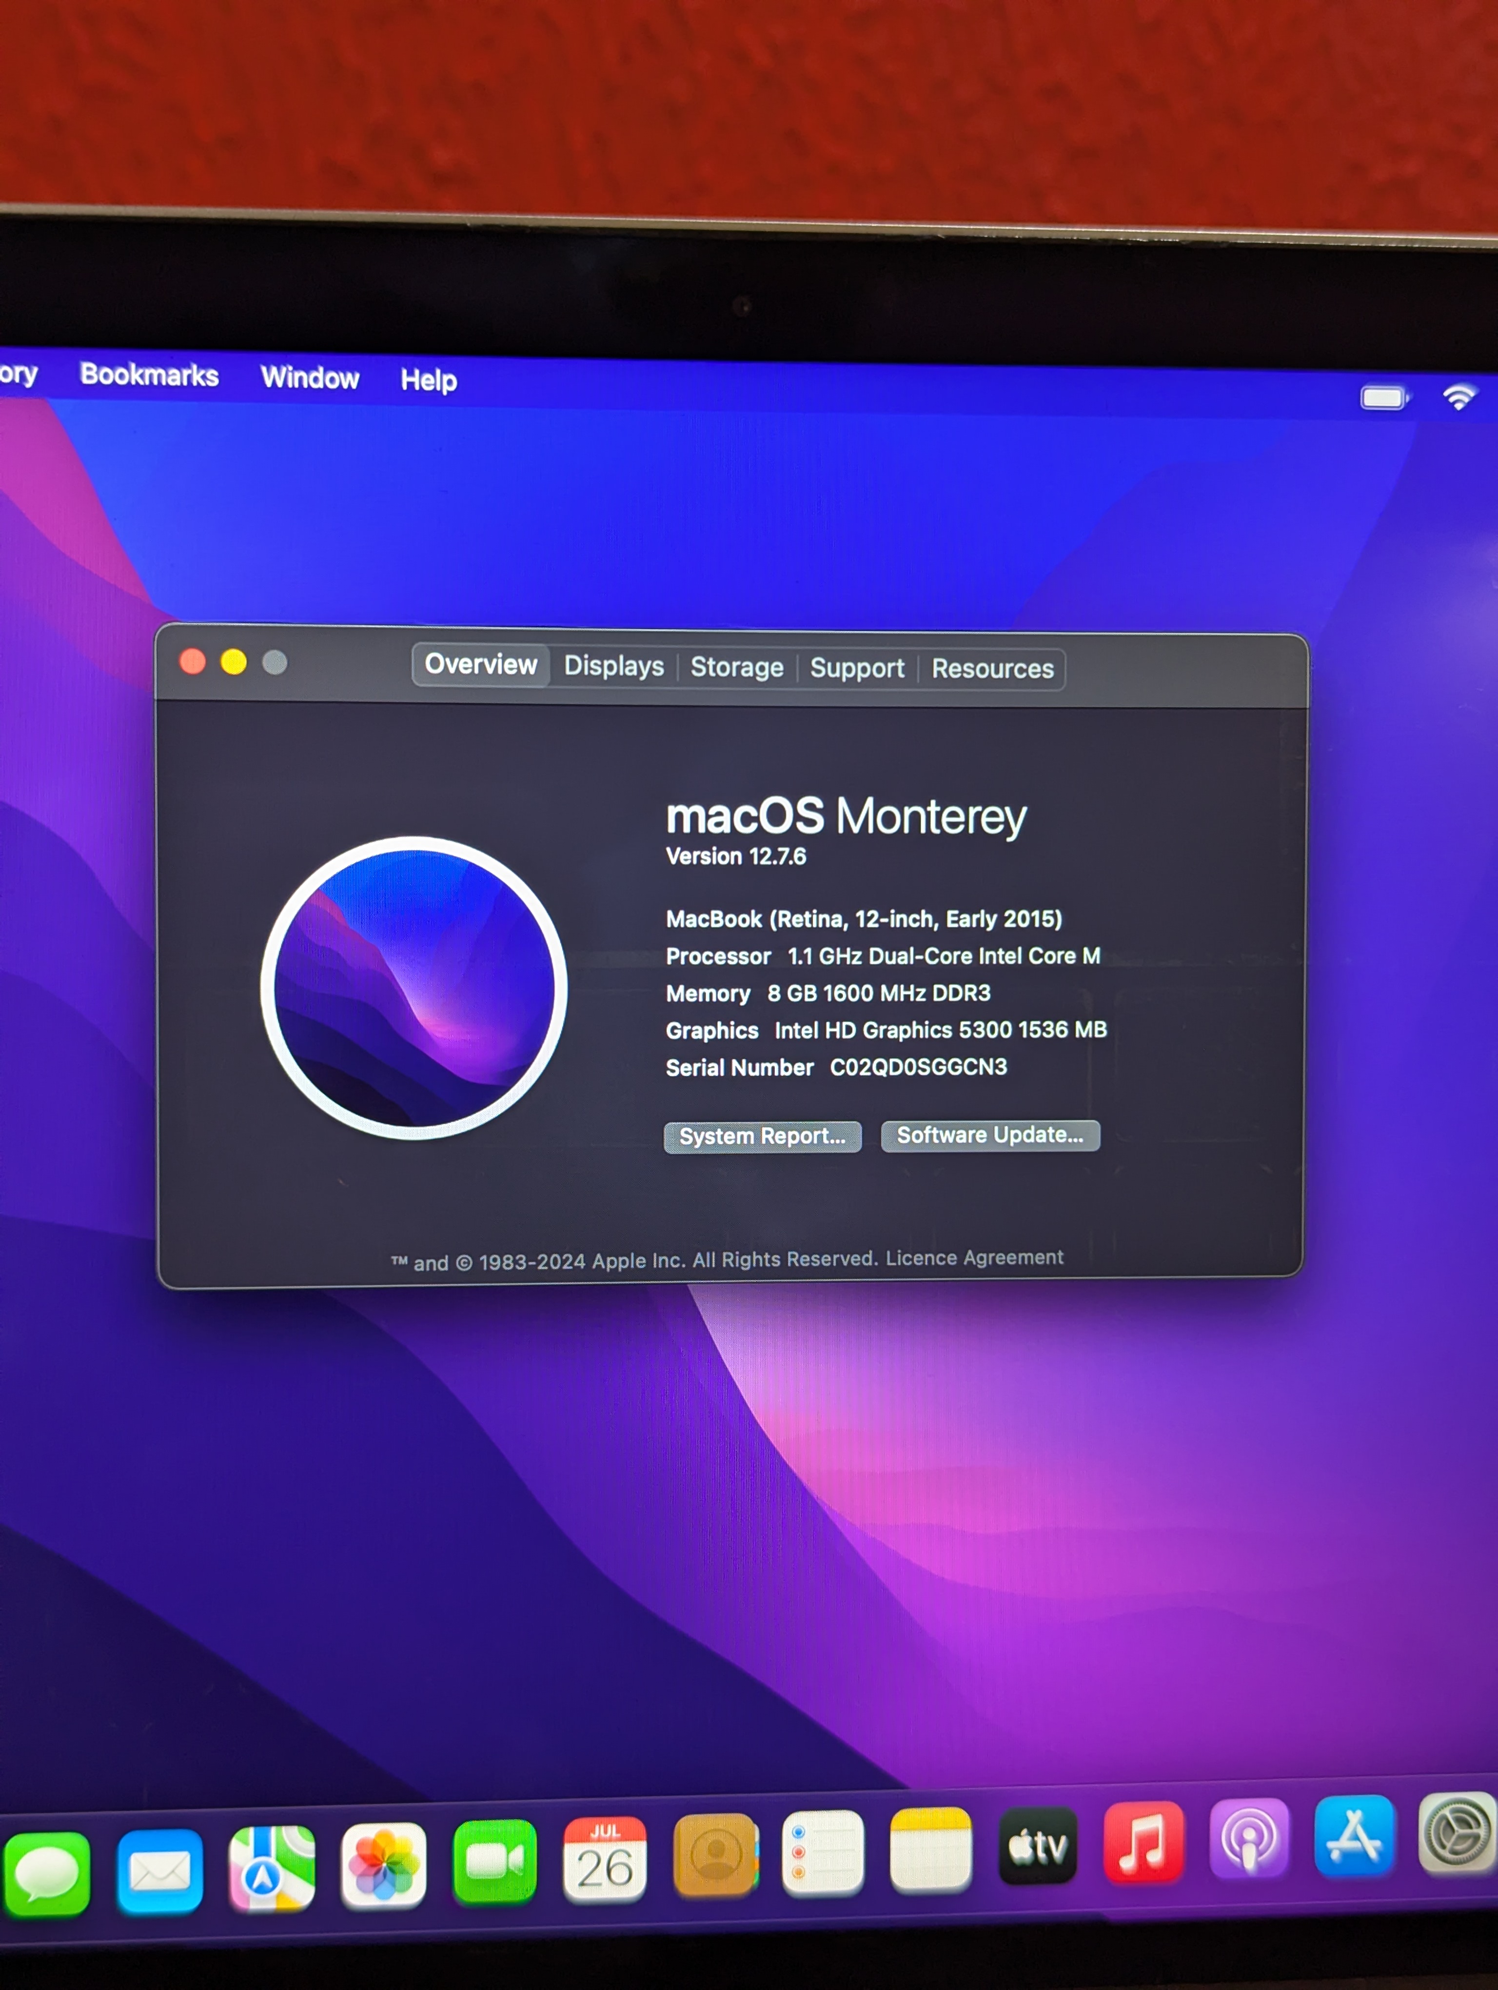Check the battery status icon

[1385, 398]
